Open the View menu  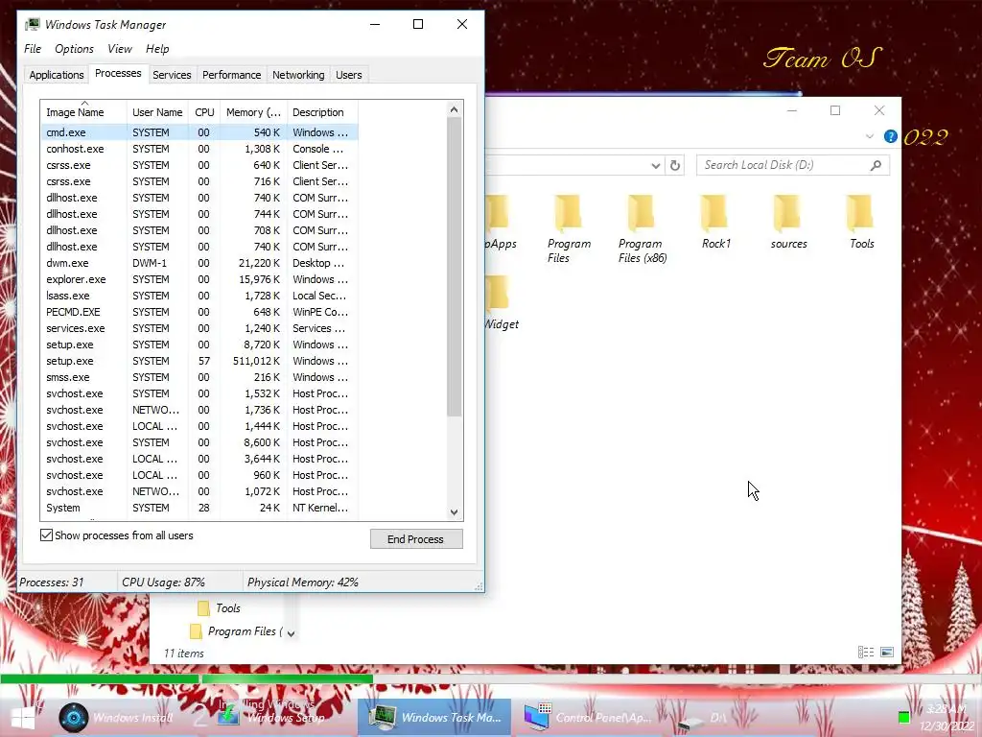(x=120, y=49)
